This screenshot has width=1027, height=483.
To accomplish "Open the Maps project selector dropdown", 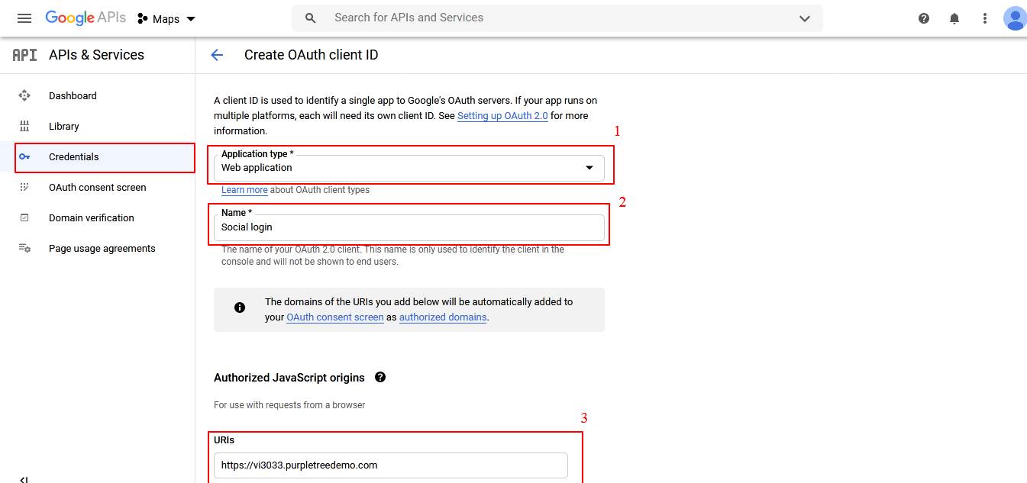I will click(166, 19).
